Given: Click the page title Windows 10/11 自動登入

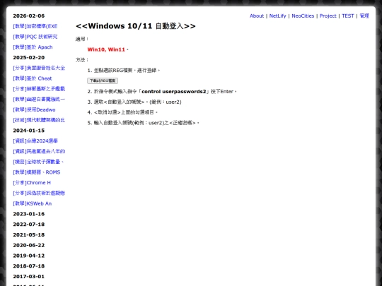Looking at the screenshot, I should pos(136,26).
